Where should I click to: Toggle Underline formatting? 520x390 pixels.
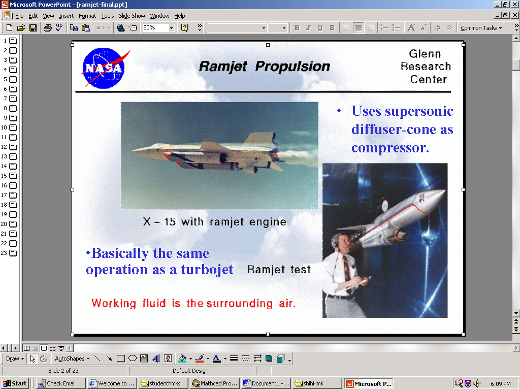(320, 28)
